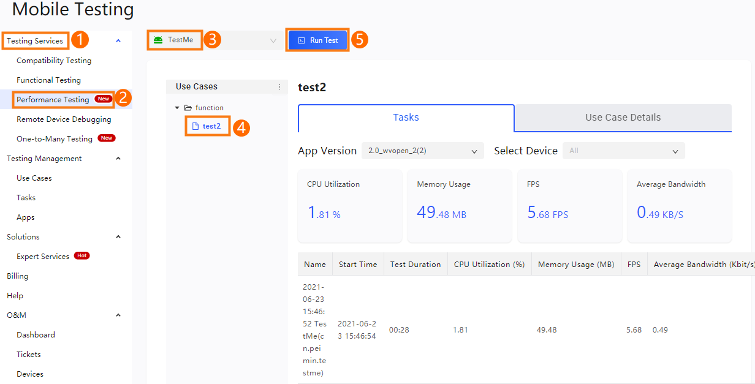Click the 49.48 memory cell in table row

pos(547,330)
